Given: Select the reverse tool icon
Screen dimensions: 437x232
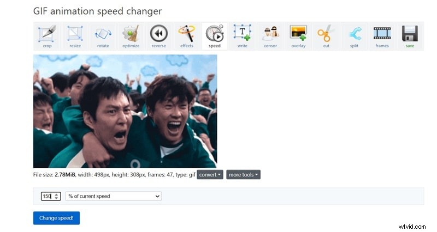Looking at the screenshot, I should pyautogui.click(x=159, y=36).
